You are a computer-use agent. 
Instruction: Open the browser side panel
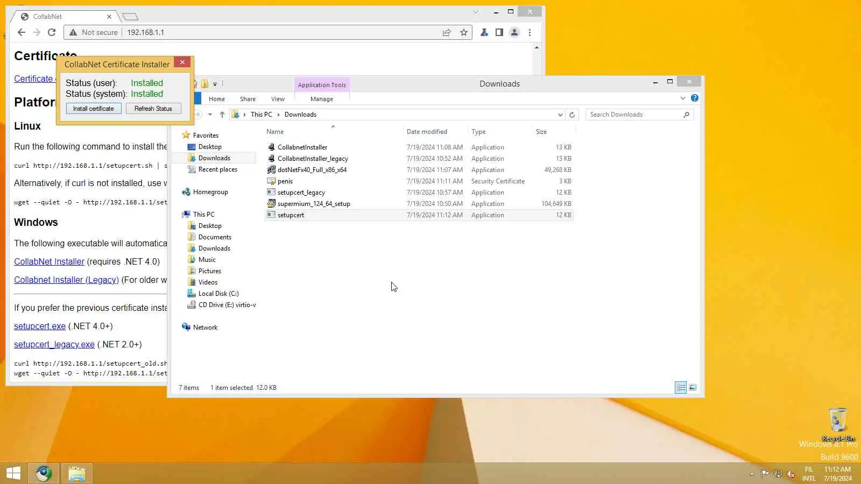click(x=499, y=32)
